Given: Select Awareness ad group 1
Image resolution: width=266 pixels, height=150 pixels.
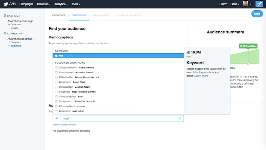Looking at the screenshot, I should click(21, 39).
